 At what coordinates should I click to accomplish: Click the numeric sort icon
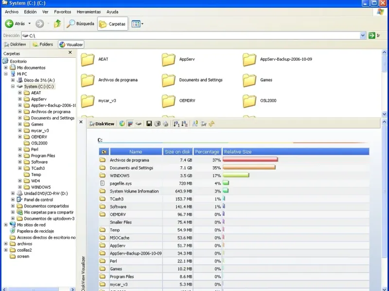[177, 124]
